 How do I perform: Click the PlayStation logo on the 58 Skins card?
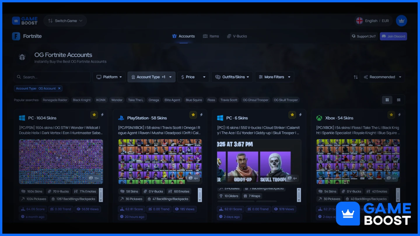coord(121,118)
